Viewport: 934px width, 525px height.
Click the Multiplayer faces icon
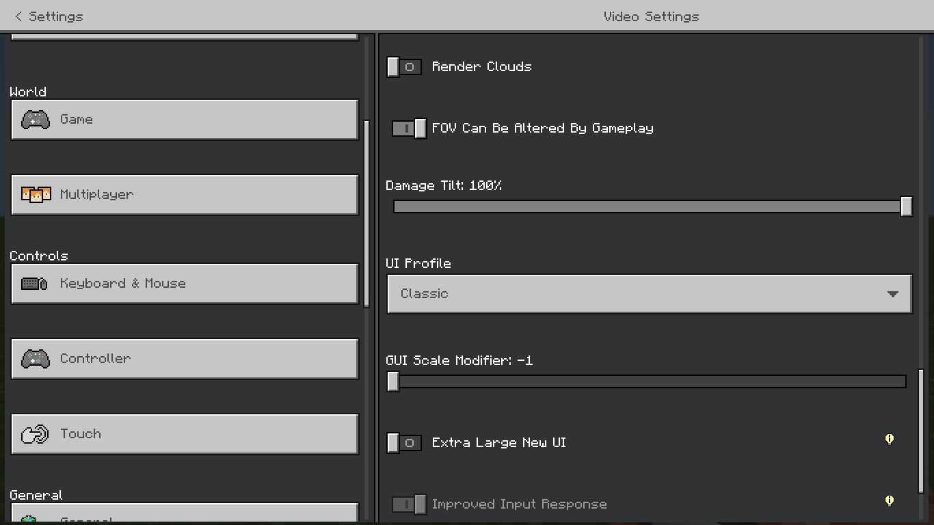(36, 195)
